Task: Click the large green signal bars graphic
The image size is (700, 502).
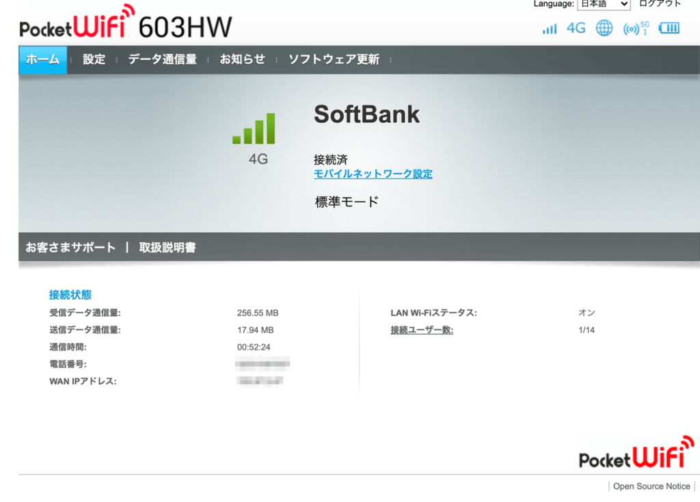Action: [x=254, y=128]
